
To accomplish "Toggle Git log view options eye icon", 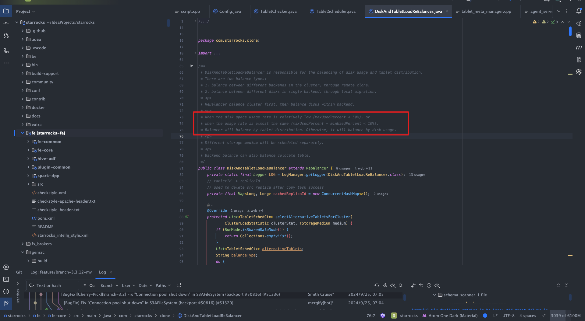I will point(393,285).
